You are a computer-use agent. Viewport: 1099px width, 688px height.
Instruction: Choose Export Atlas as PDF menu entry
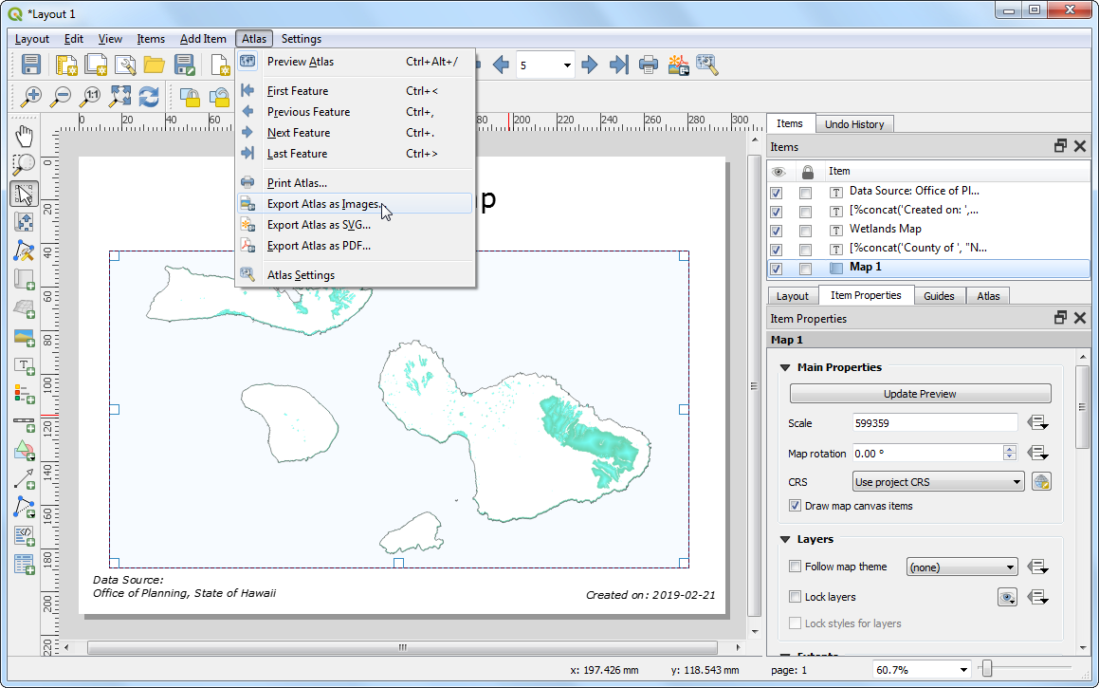tap(319, 246)
